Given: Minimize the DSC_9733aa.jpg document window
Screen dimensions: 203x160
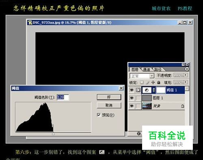Looking at the screenshot, I should coord(179,22).
